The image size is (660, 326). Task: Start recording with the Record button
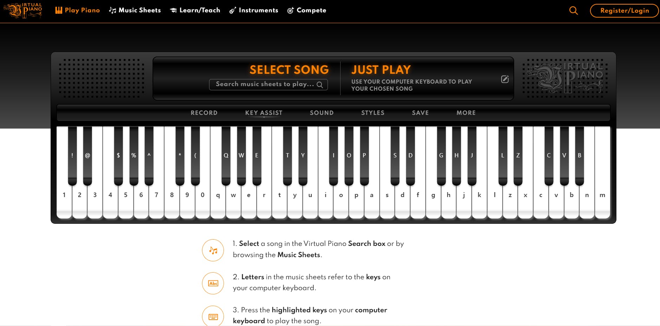[204, 113]
